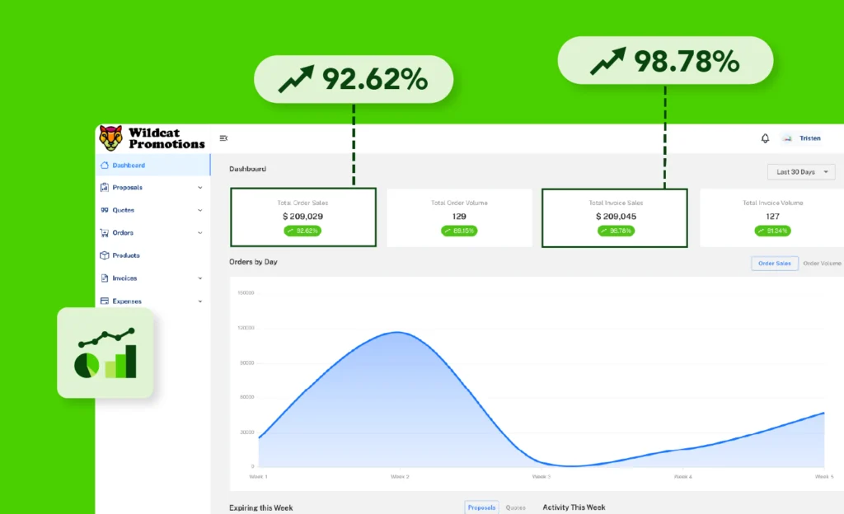Select the Total Invoice Volume 91.34% indicator
Screen dimensions: 844x514
click(x=771, y=231)
